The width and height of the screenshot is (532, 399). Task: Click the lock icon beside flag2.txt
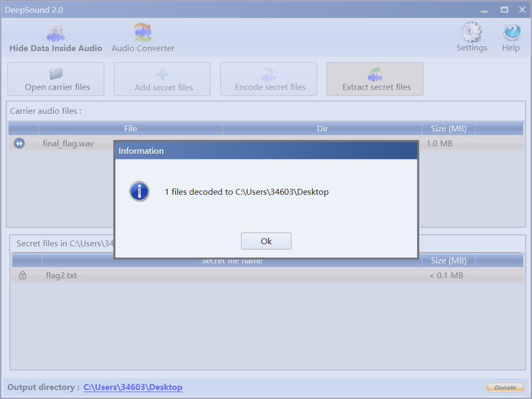pyautogui.click(x=22, y=275)
